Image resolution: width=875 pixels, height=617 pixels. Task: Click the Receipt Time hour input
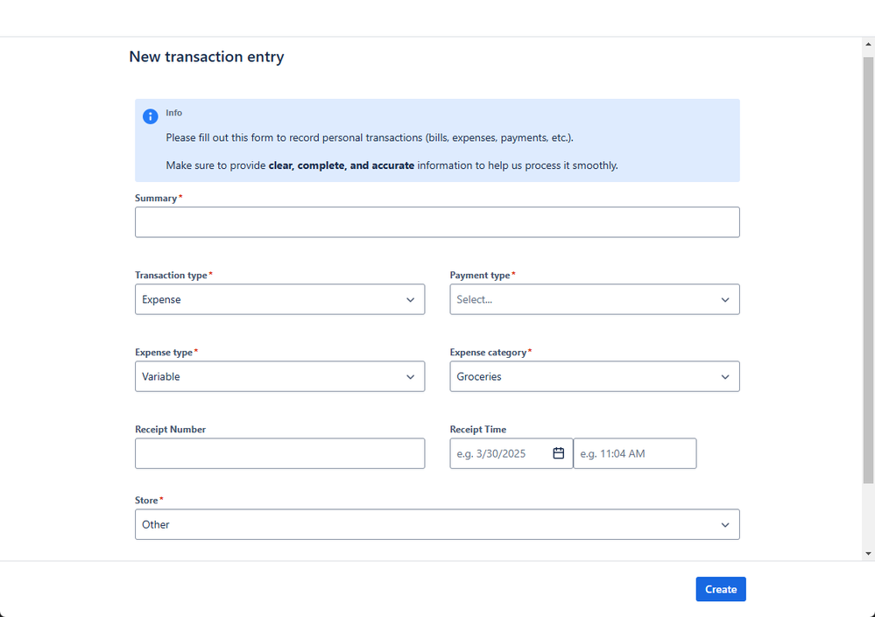pos(635,453)
